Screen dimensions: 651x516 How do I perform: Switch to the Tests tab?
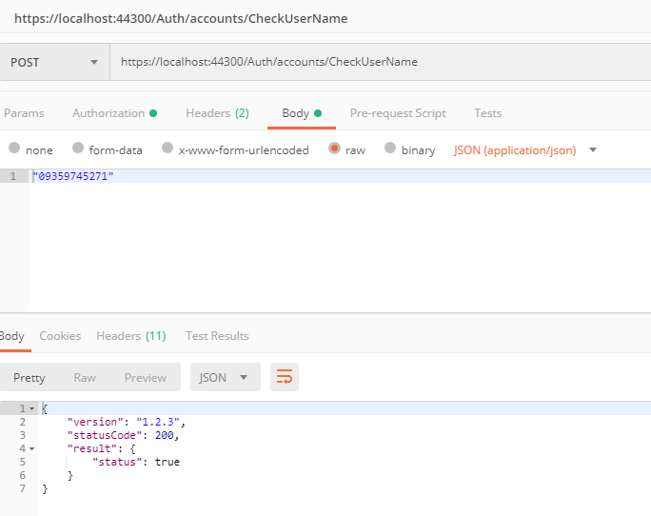[488, 113]
